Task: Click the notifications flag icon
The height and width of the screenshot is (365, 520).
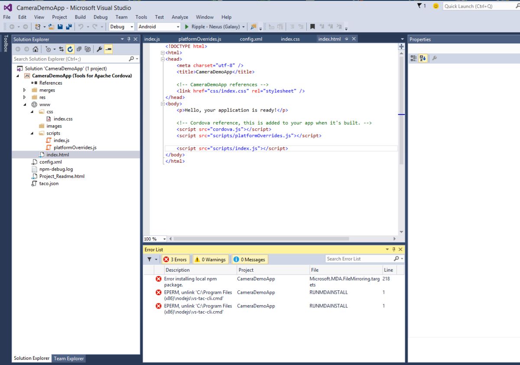Action: (419, 6)
